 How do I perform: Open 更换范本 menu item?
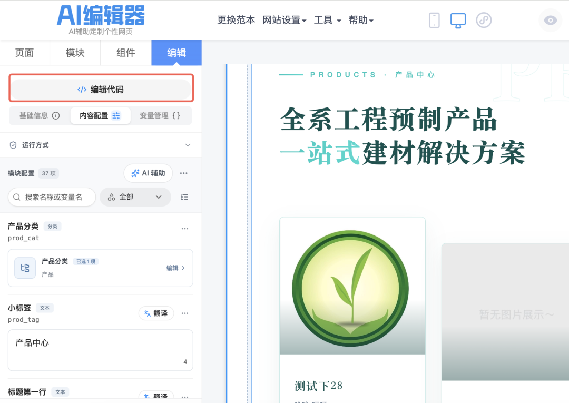(x=236, y=20)
